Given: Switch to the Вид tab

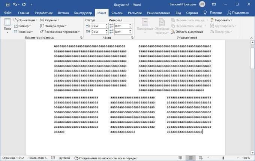Looking at the screenshot, I should coord(178,13).
